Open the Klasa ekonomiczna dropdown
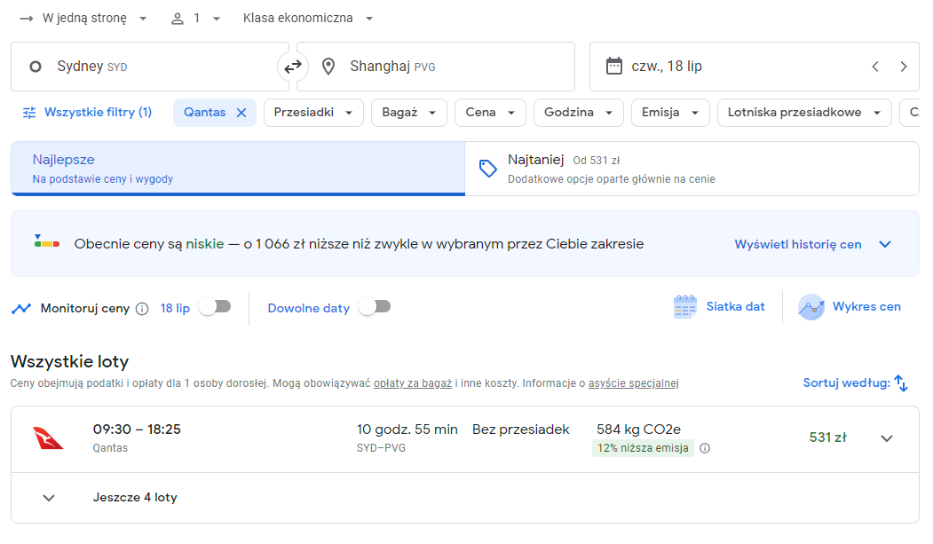The height and width of the screenshot is (544, 933). click(x=308, y=19)
